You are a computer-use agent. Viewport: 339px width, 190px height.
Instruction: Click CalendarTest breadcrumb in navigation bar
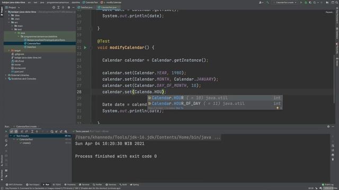point(91,3)
